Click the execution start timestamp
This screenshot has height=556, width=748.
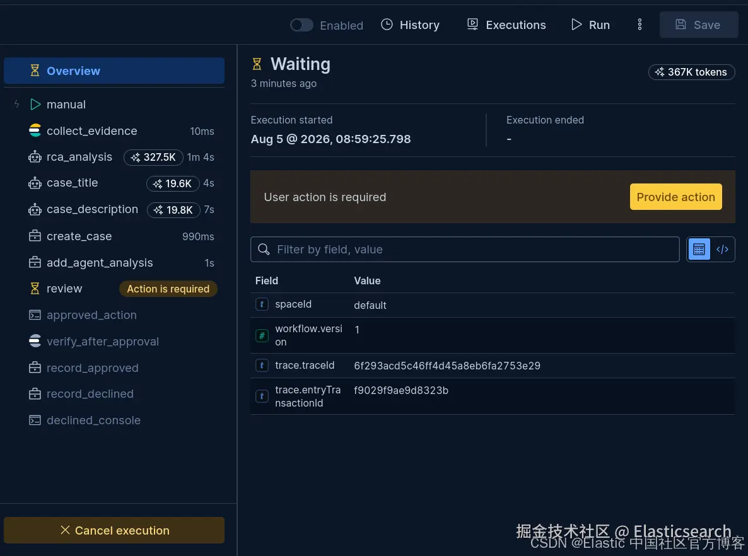[x=330, y=139]
